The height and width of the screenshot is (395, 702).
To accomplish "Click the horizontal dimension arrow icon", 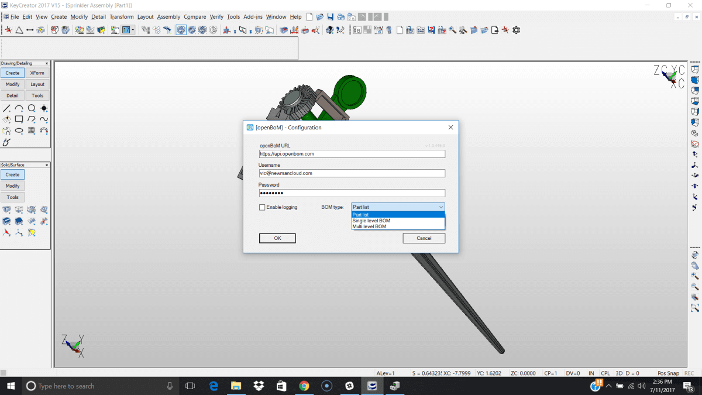I will click(30, 30).
